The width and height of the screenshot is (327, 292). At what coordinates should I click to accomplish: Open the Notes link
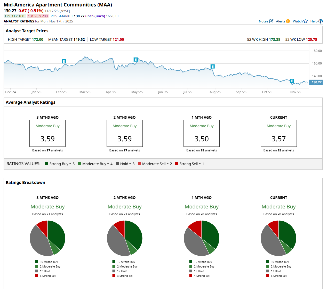[x=263, y=21]
